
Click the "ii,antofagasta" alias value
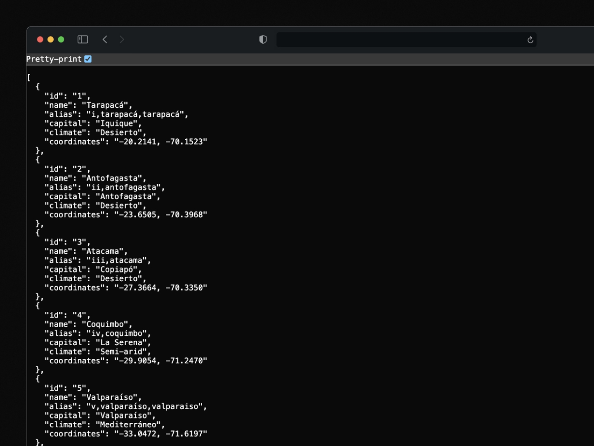coord(124,187)
